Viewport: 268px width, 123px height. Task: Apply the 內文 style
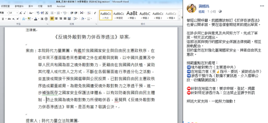106,15
